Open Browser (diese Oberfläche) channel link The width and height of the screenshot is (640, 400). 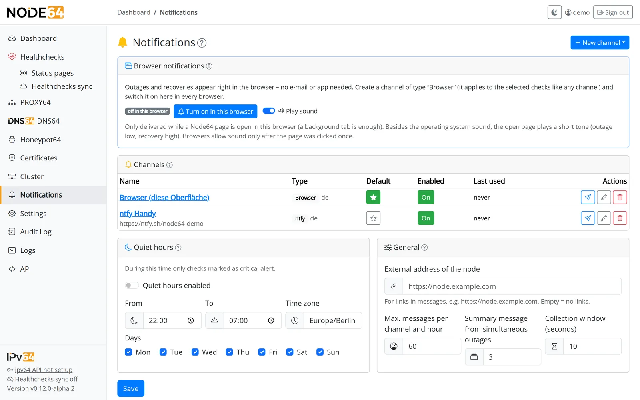point(164,197)
